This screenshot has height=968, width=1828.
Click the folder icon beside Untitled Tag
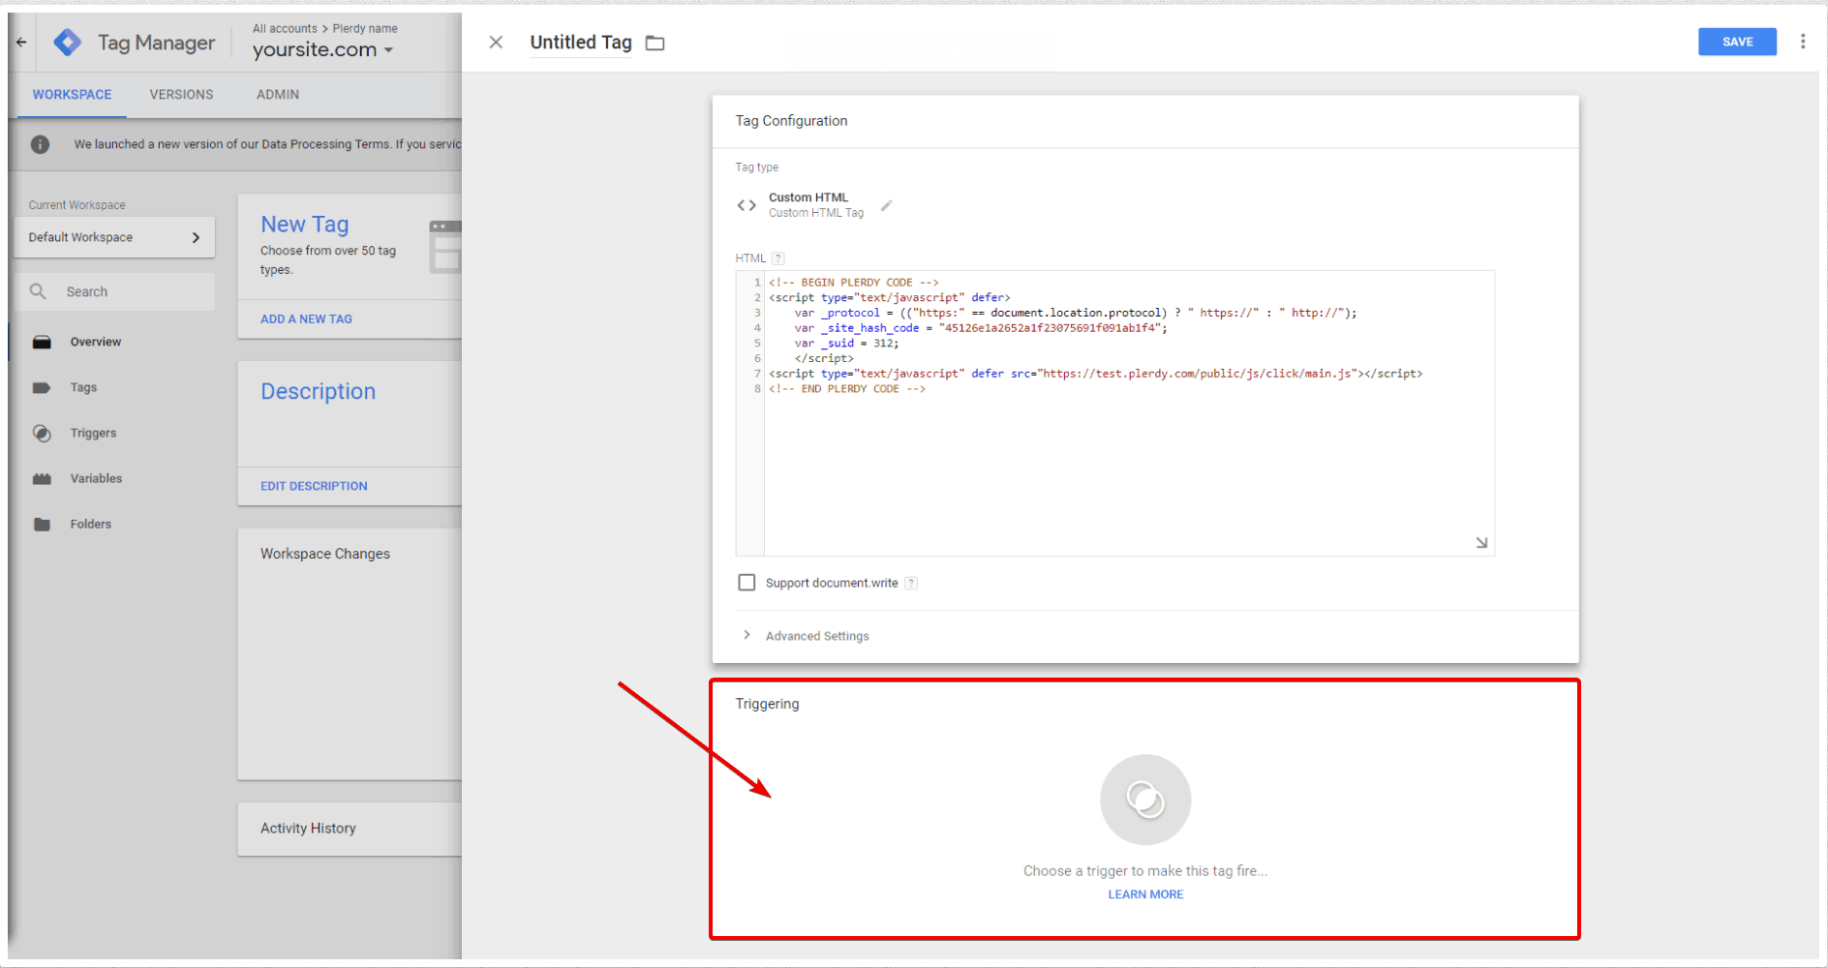coord(655,43)
